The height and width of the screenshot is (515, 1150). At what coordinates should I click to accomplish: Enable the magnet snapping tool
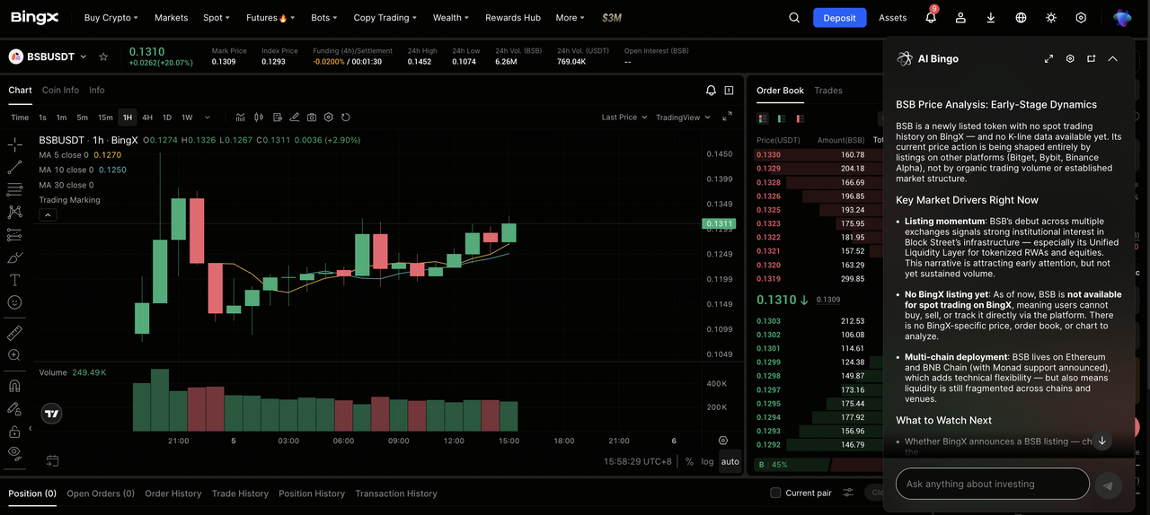coord(14,387)
